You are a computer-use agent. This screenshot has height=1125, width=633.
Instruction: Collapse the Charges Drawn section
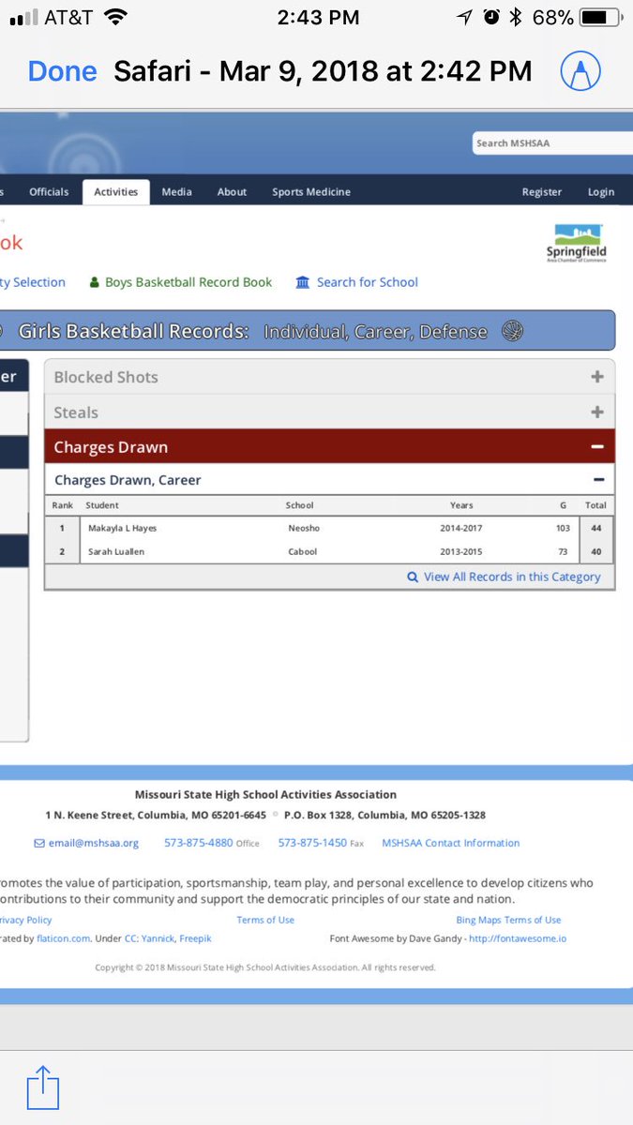click(x=330, y=447)
